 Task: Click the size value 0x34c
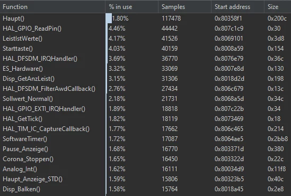(x=276, y=99)
